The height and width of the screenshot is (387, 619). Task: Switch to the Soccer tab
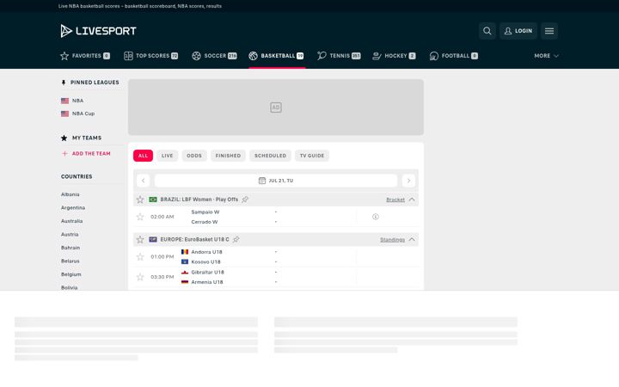click(x=214, y=56)
